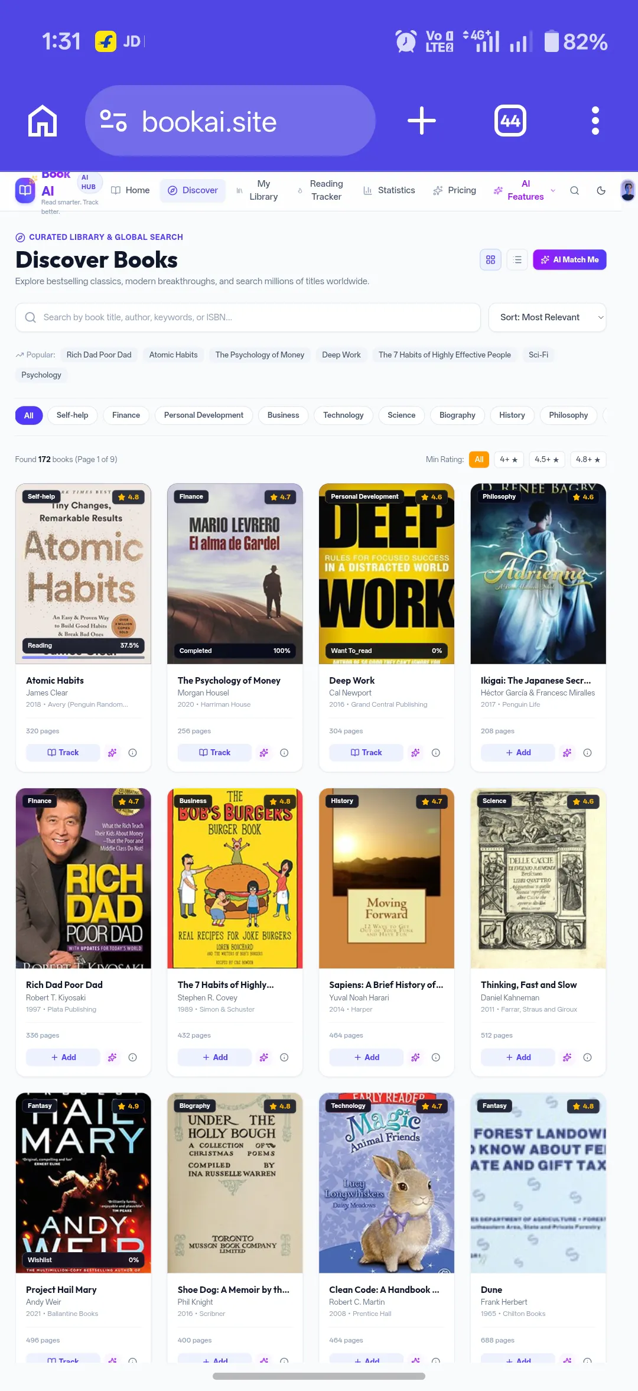Open the Discover nav tab

[193, 190]
